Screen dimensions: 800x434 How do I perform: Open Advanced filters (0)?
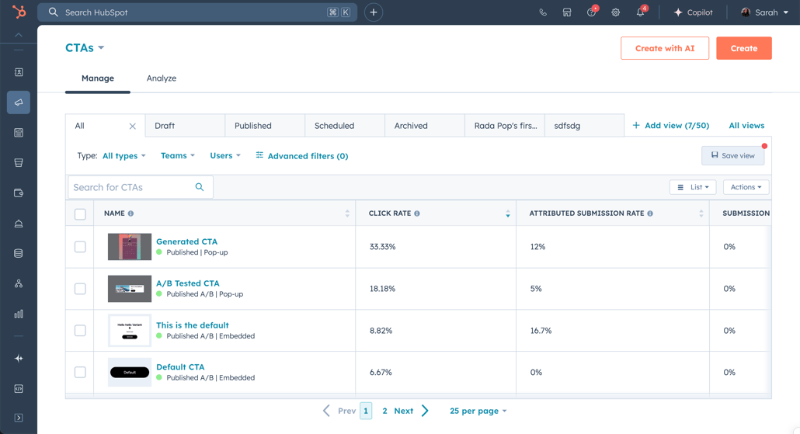(302, 155)
